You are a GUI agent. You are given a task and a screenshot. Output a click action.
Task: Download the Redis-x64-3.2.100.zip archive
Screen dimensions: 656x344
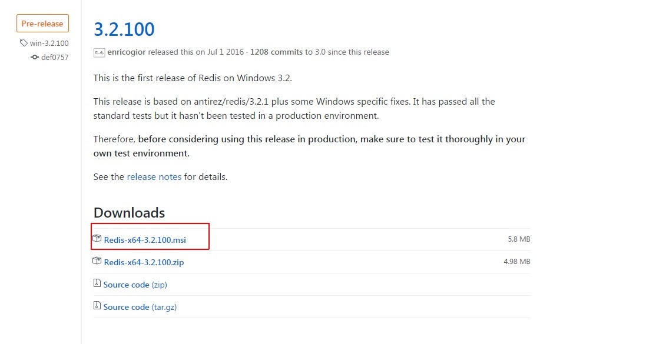coord(144,262)
